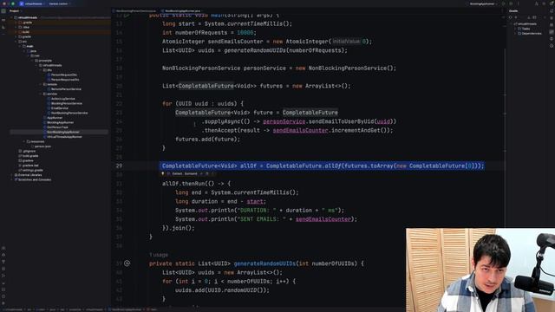Click the intention lightbulb below line 29
This screenshot has width=555, height=312.
click(163, 173)
